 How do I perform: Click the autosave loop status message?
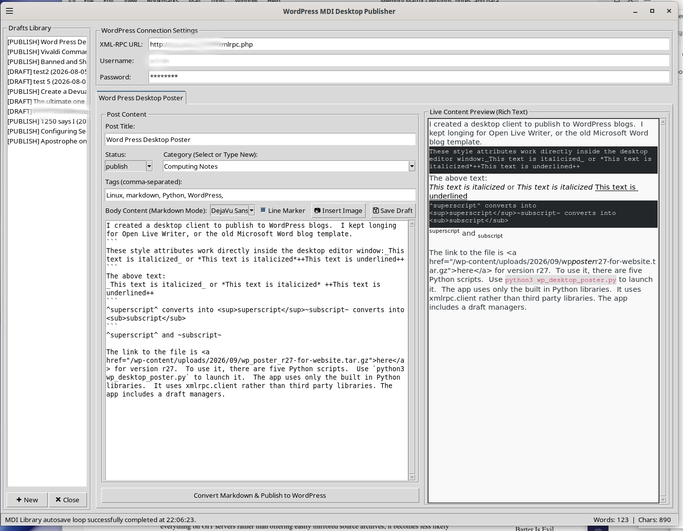100,520
